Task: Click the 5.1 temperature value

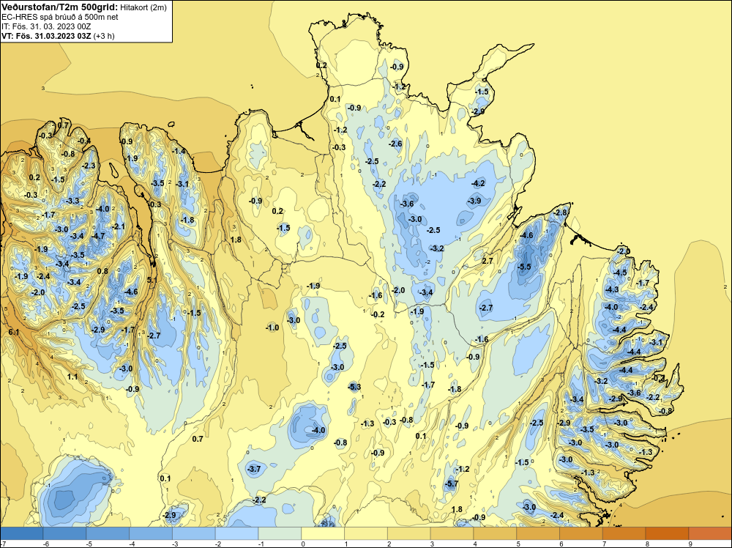Action: click(152, 280)
